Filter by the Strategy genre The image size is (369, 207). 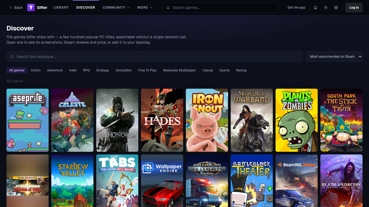click(103, 70)
